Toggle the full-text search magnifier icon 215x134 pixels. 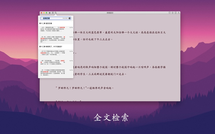[x=56, y=13]
